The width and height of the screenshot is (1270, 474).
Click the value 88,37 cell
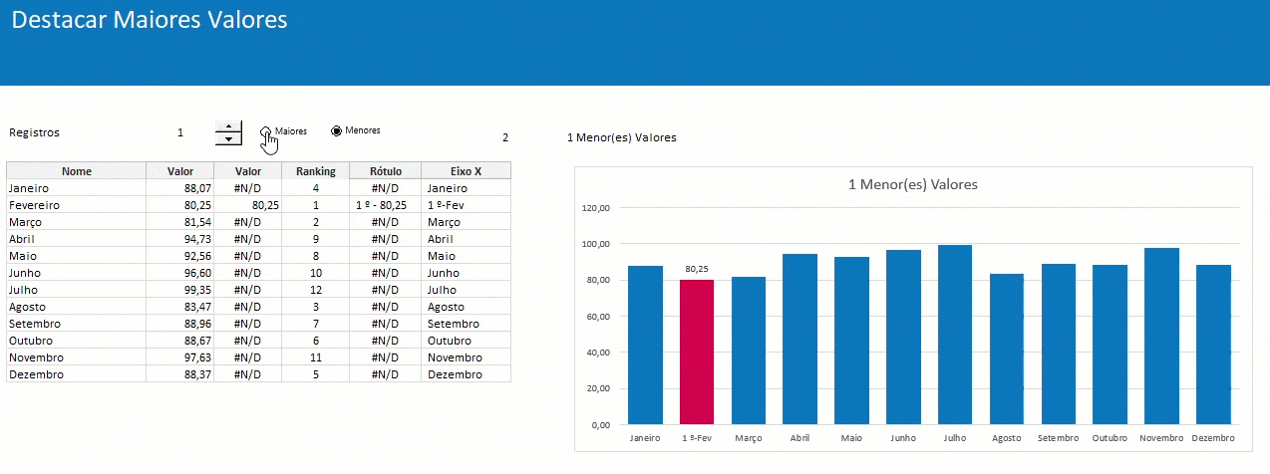point(180,374)
